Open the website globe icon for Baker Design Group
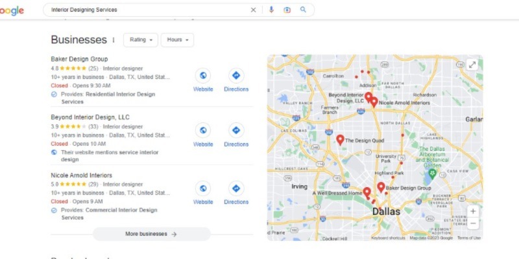This screenshot has width=519, height=259. click(203, 76)
